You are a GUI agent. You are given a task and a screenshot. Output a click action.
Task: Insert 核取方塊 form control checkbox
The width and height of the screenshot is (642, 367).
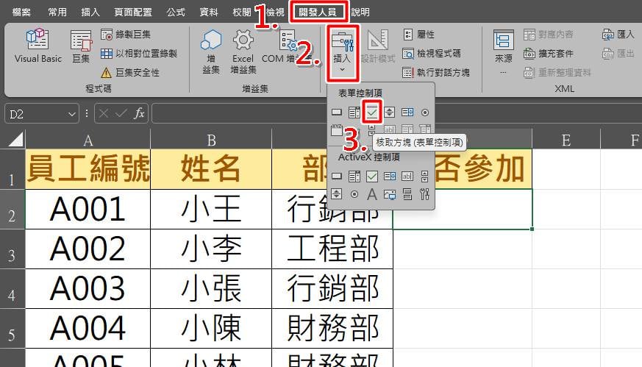[372, 113]
